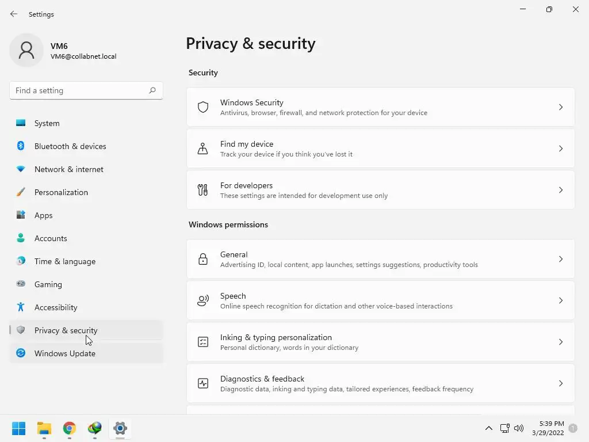Expand the Speech row chevron
This screenshot has height=442, width=589.
coord(561,300)
